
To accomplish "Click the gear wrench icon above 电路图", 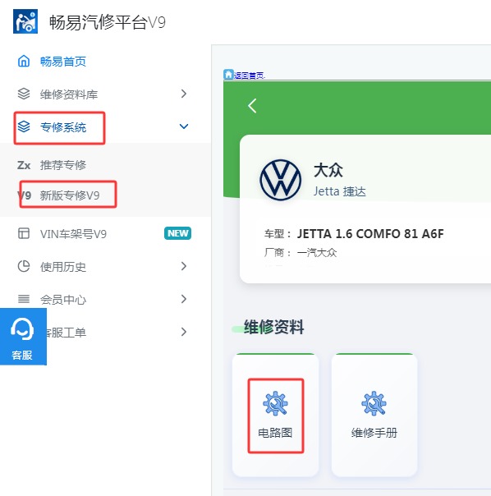I will pos(275,403).
